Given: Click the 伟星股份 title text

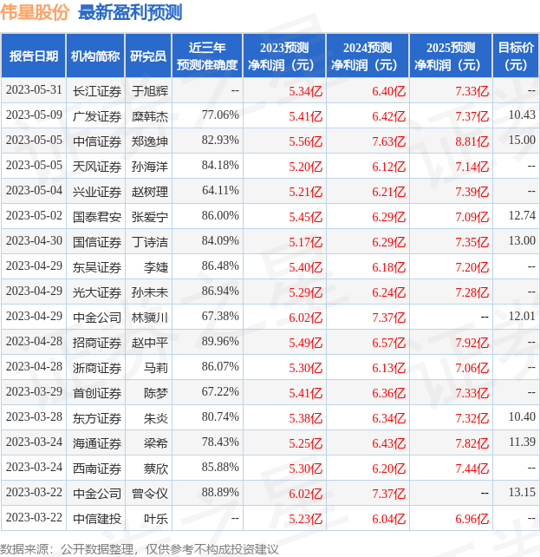Looking at the screenshot, I should [35, 12].
